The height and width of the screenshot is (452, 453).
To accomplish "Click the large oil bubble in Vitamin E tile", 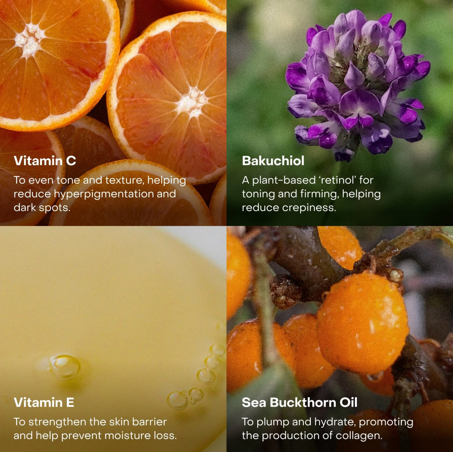I will 65,366.
